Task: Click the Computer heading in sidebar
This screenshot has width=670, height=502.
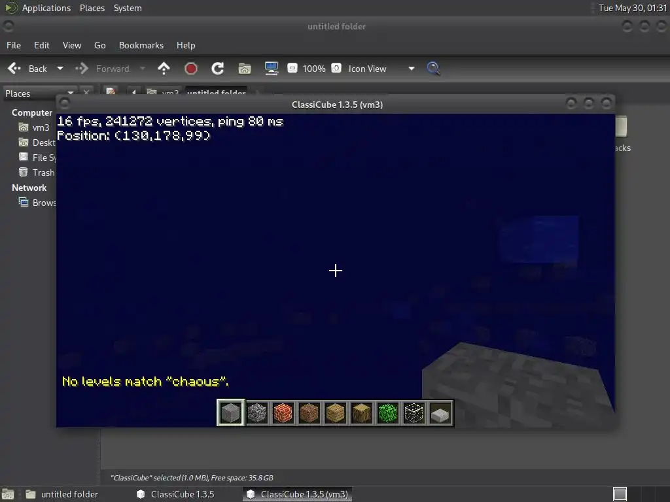Action: [x=32, y=112]
